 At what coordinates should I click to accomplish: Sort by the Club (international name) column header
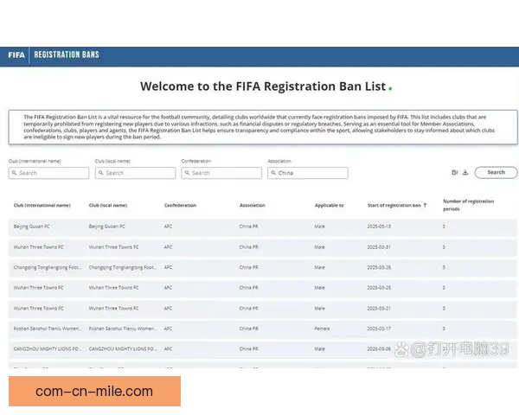tap(42, 205)
